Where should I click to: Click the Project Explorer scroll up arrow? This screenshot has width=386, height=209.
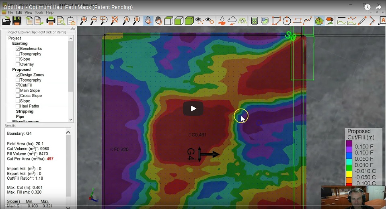[71, 39]
